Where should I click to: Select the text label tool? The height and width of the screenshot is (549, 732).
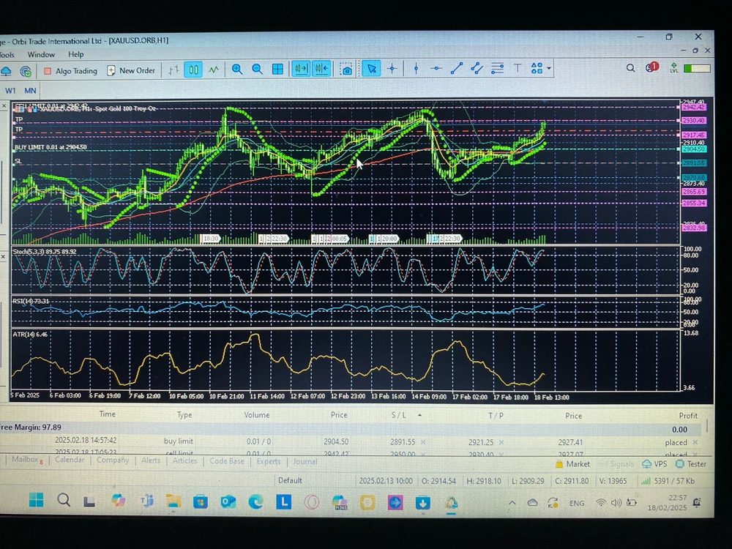517,69
